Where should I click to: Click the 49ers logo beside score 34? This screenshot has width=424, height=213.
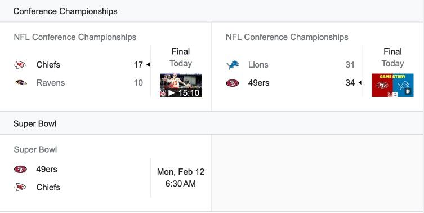pos(233,83)
